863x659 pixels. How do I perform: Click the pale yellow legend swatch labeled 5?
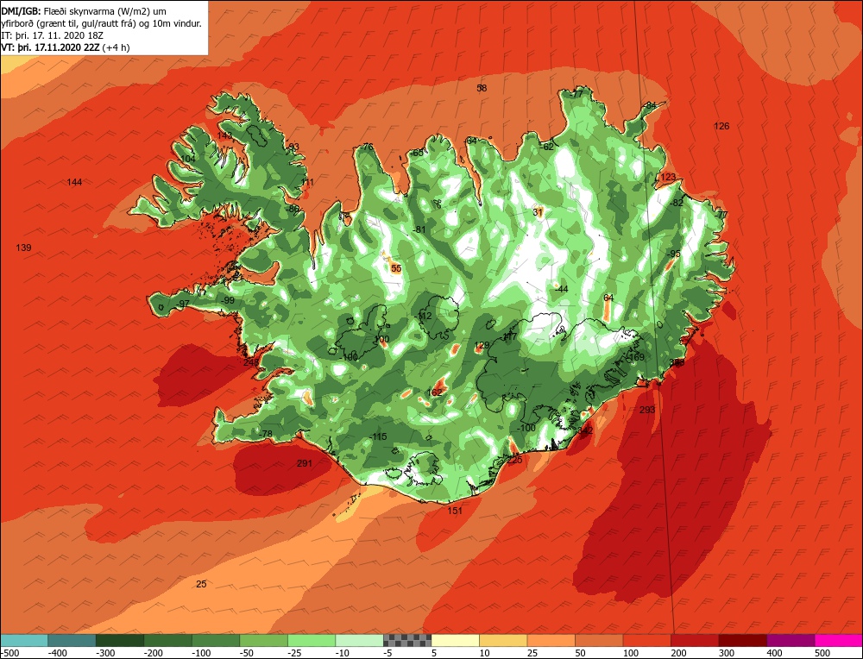pos(455,640)
